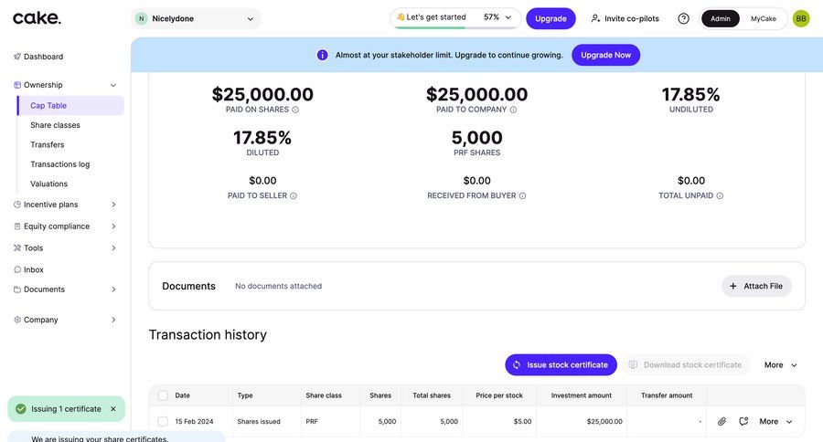The height and width of the screenshot is (442, 823).
Task: Click the Upgrade Now banner button
Action: tap(605, 55)
